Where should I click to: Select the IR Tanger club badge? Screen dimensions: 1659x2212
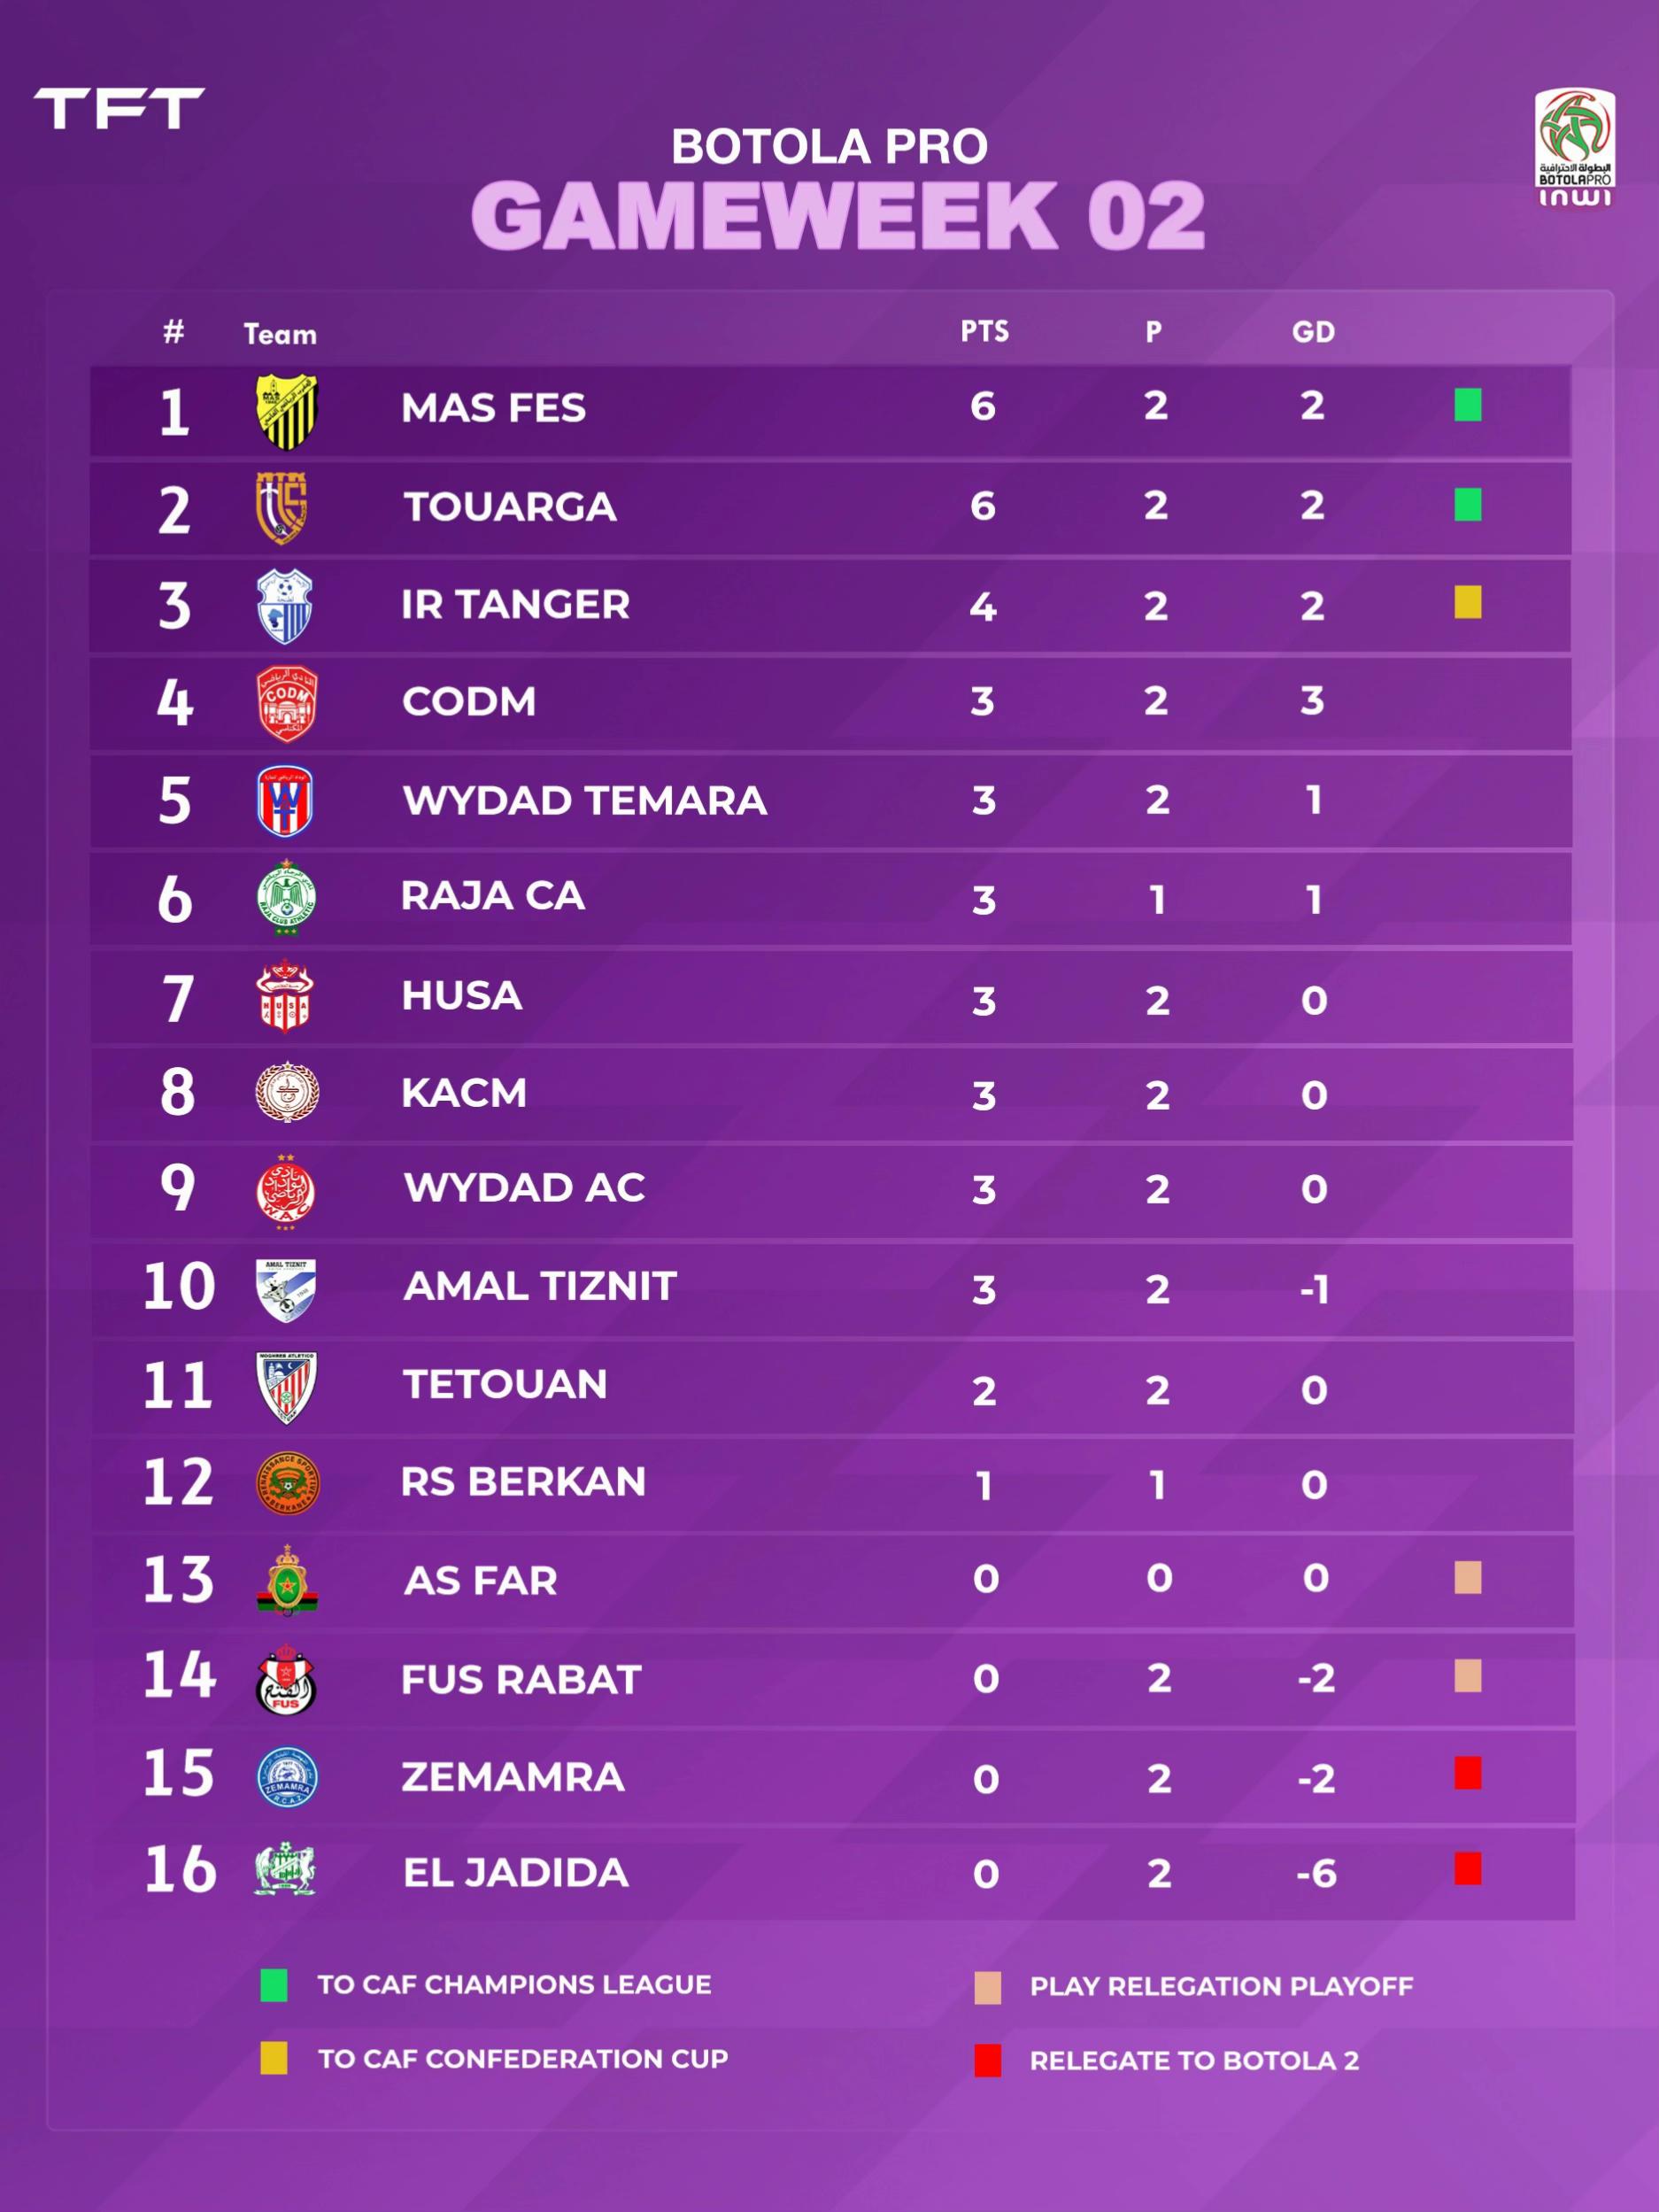point(285,606)
